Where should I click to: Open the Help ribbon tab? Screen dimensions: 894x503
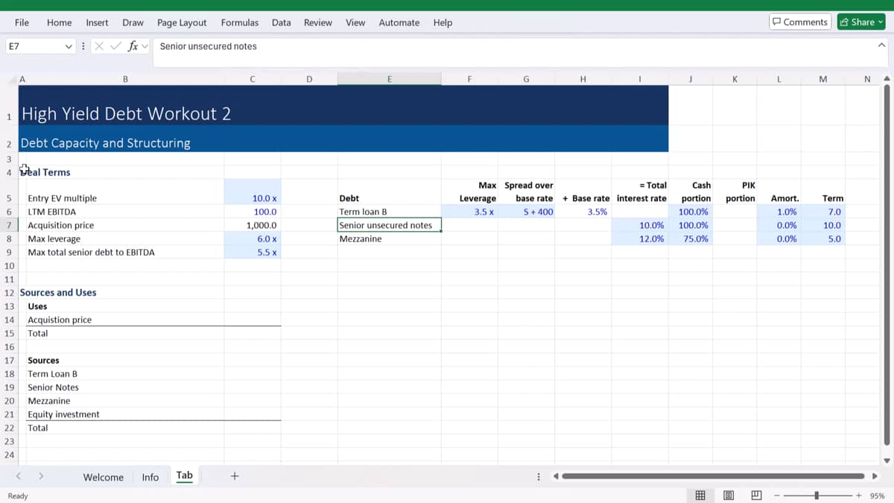point(443,22)
